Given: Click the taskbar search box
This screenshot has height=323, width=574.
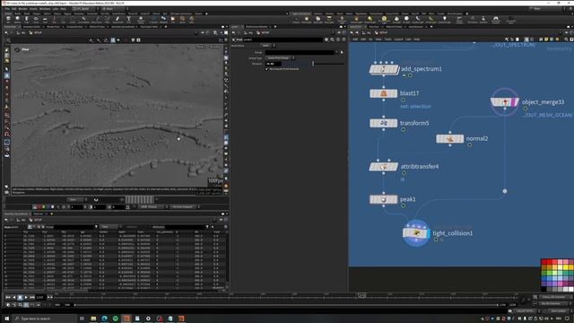Looking at the screenshot, I should [45, 319].
